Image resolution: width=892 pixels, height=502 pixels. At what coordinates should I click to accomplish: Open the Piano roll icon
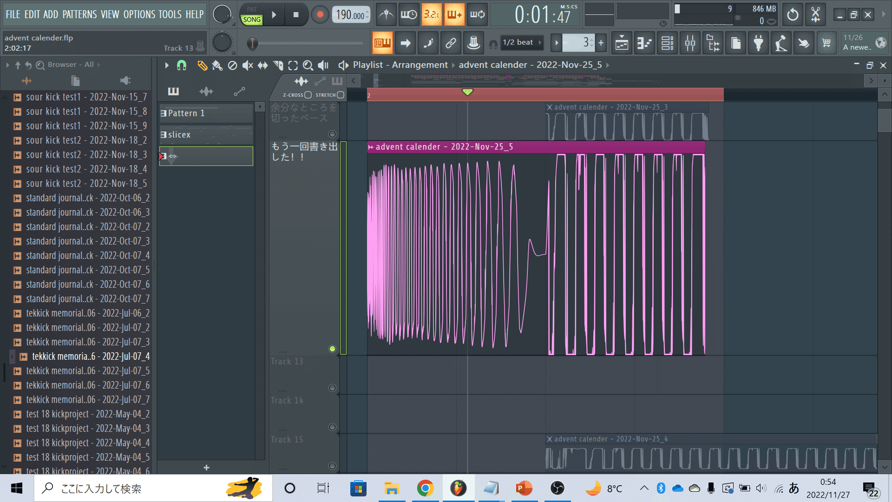pos(644,43)
